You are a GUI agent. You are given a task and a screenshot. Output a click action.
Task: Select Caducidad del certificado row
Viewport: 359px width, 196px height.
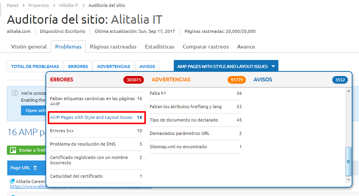[96, 176]
